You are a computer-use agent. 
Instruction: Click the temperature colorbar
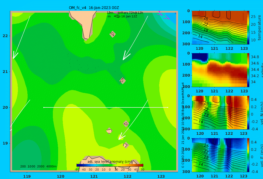[248, 28]
